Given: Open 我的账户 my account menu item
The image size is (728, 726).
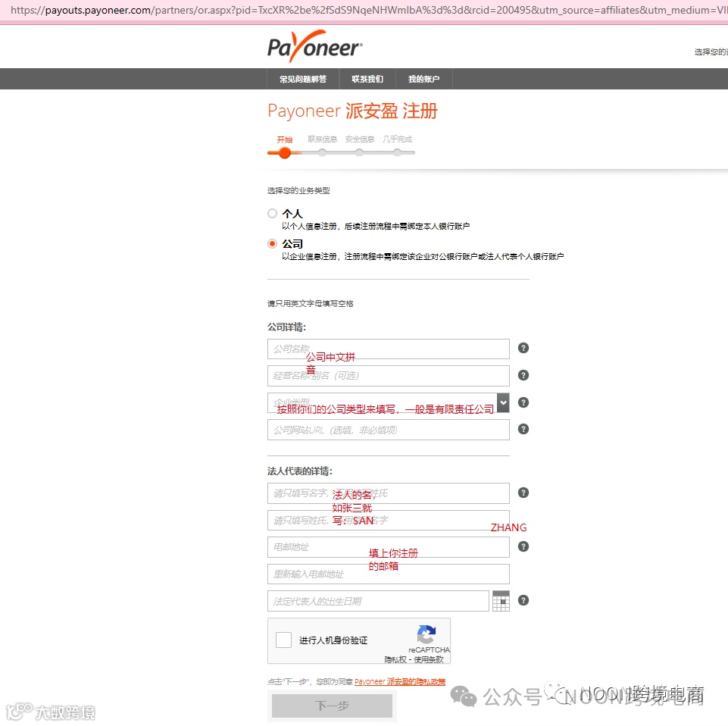Looking at the screenshot, I should (424, 79).
